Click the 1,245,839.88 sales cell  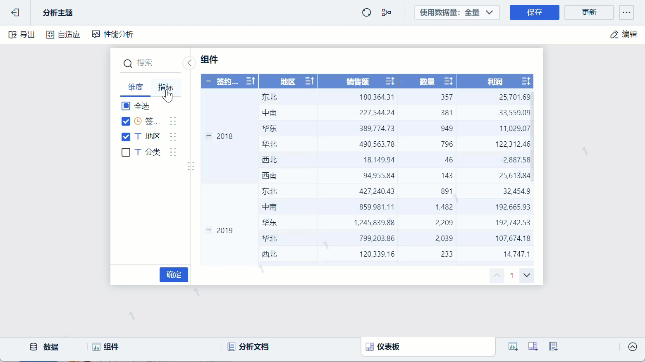pyautogui.click(x=358, y=223)
